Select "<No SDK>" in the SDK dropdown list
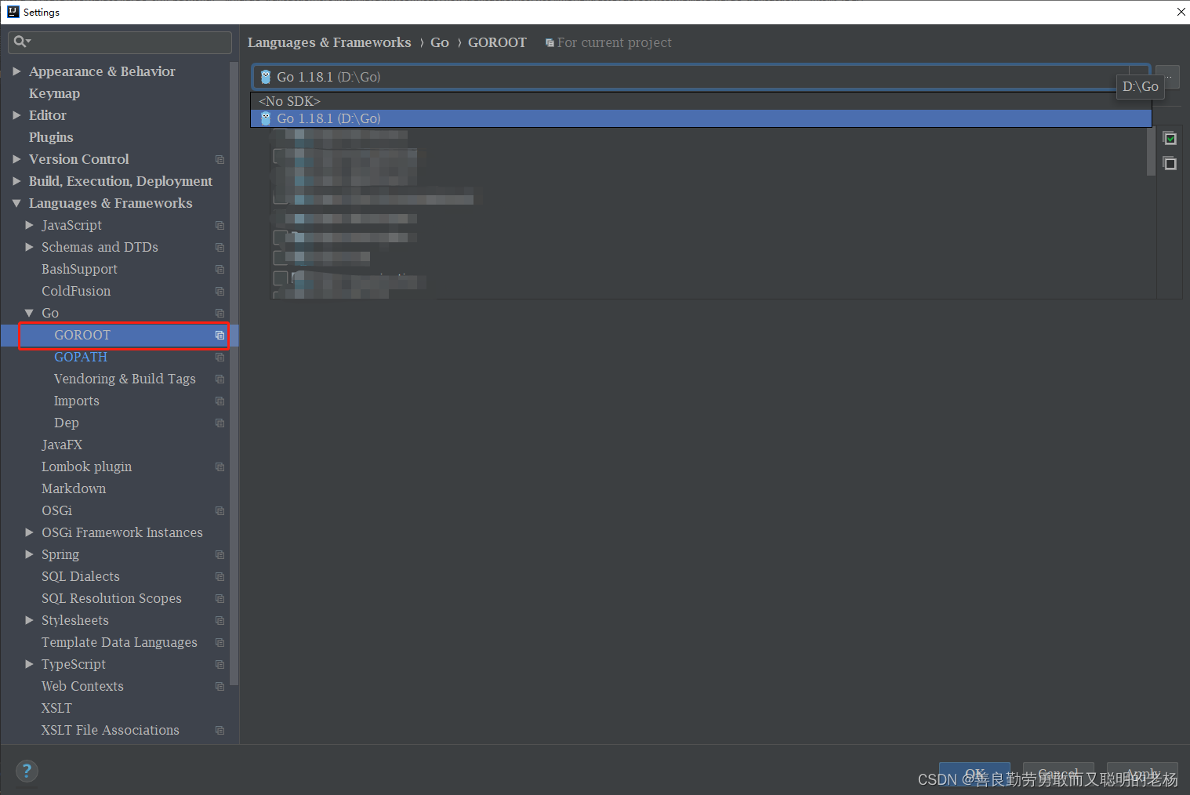Viewport: 1190px width, 795px height. pos(290,101)
